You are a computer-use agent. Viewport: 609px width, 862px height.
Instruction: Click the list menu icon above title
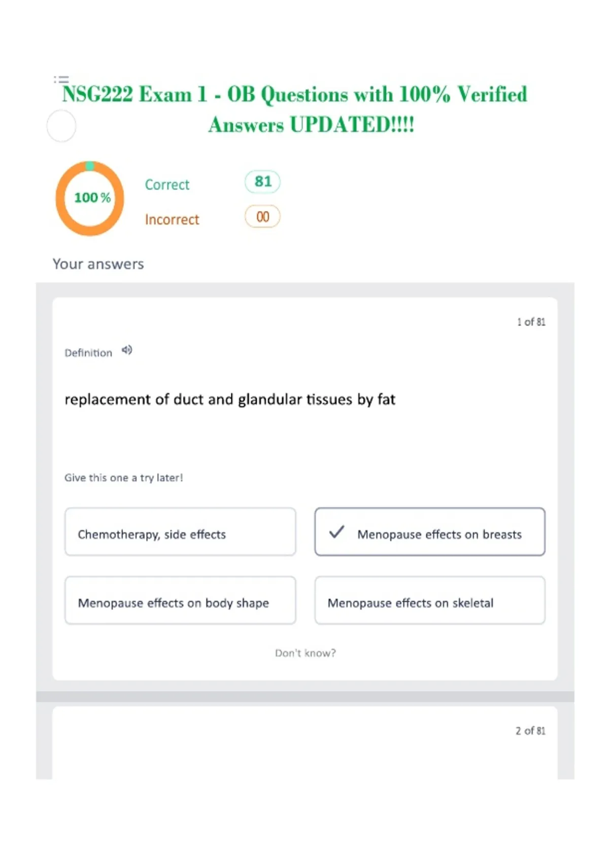click(x=61, y=79)
